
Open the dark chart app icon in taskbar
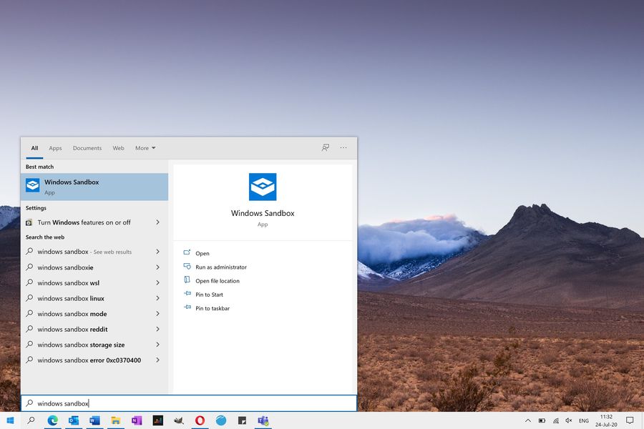tap(157, 420)
